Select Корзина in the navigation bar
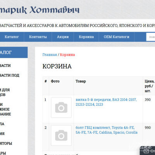 86,37
